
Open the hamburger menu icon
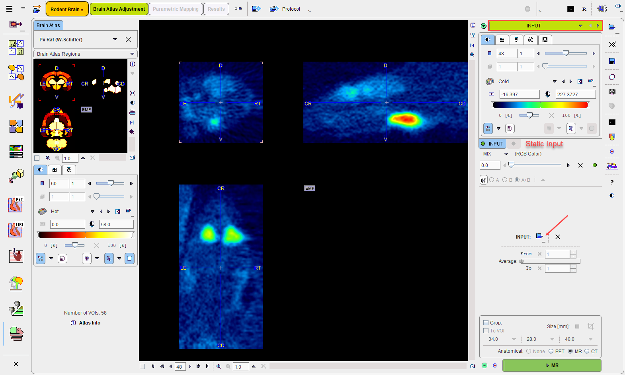[x=9, y=9]
